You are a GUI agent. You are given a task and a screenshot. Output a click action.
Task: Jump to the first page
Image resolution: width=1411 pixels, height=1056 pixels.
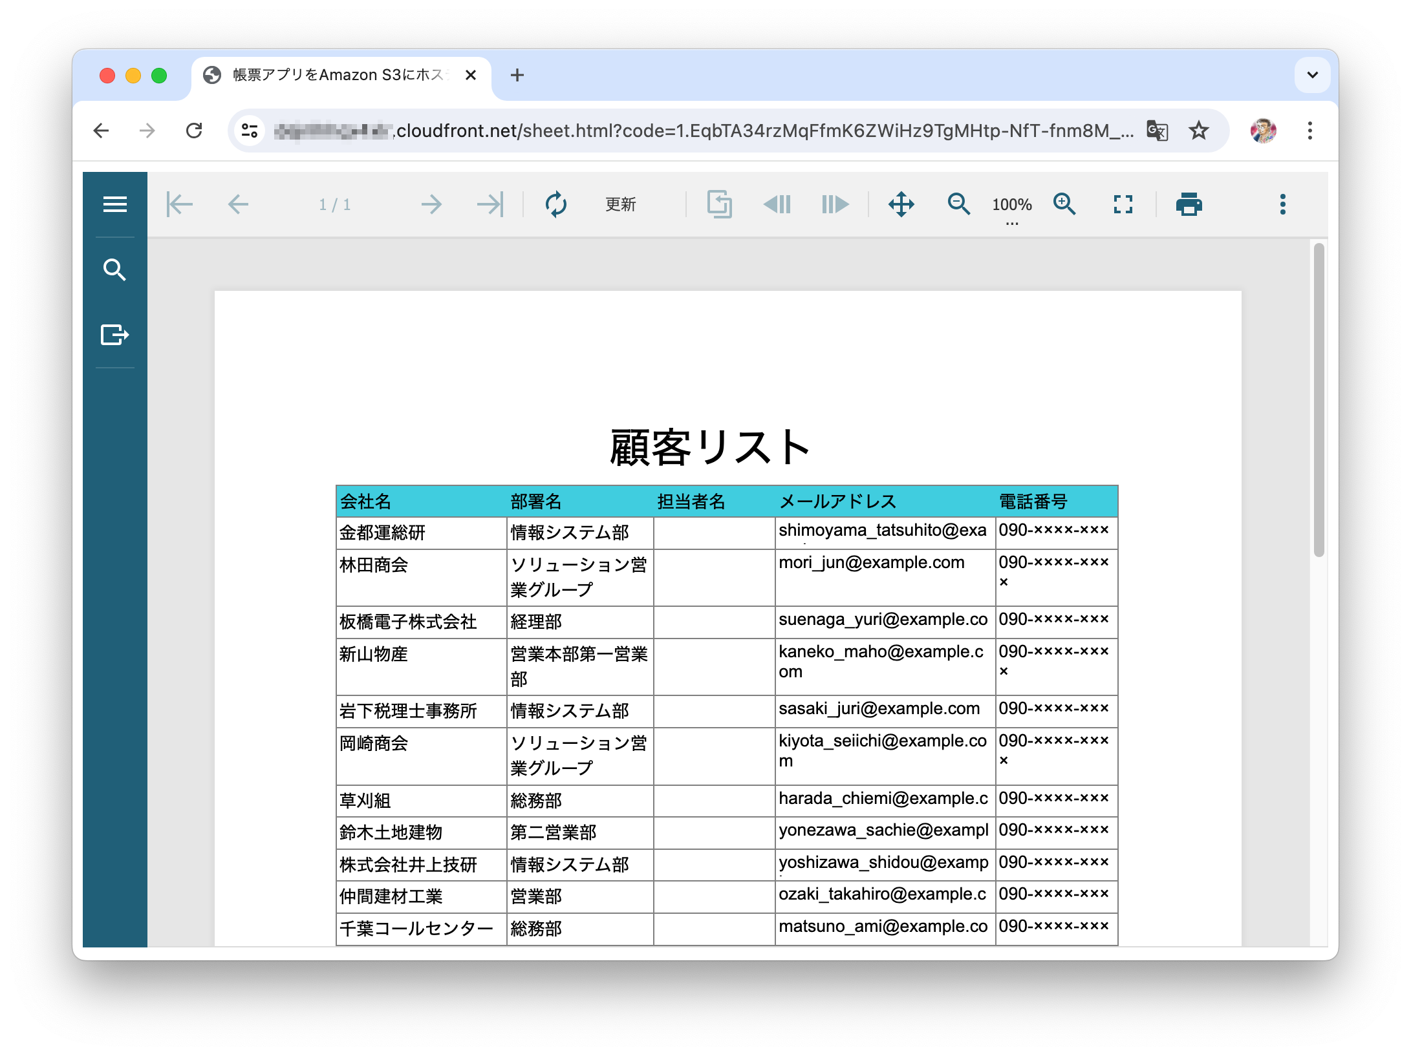pos(179,205)
